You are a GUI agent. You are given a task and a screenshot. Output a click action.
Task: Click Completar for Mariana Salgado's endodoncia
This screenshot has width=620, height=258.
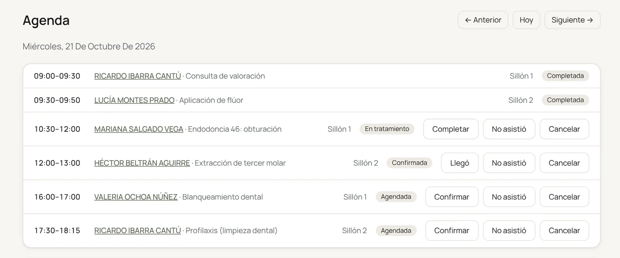coord(451,129)
